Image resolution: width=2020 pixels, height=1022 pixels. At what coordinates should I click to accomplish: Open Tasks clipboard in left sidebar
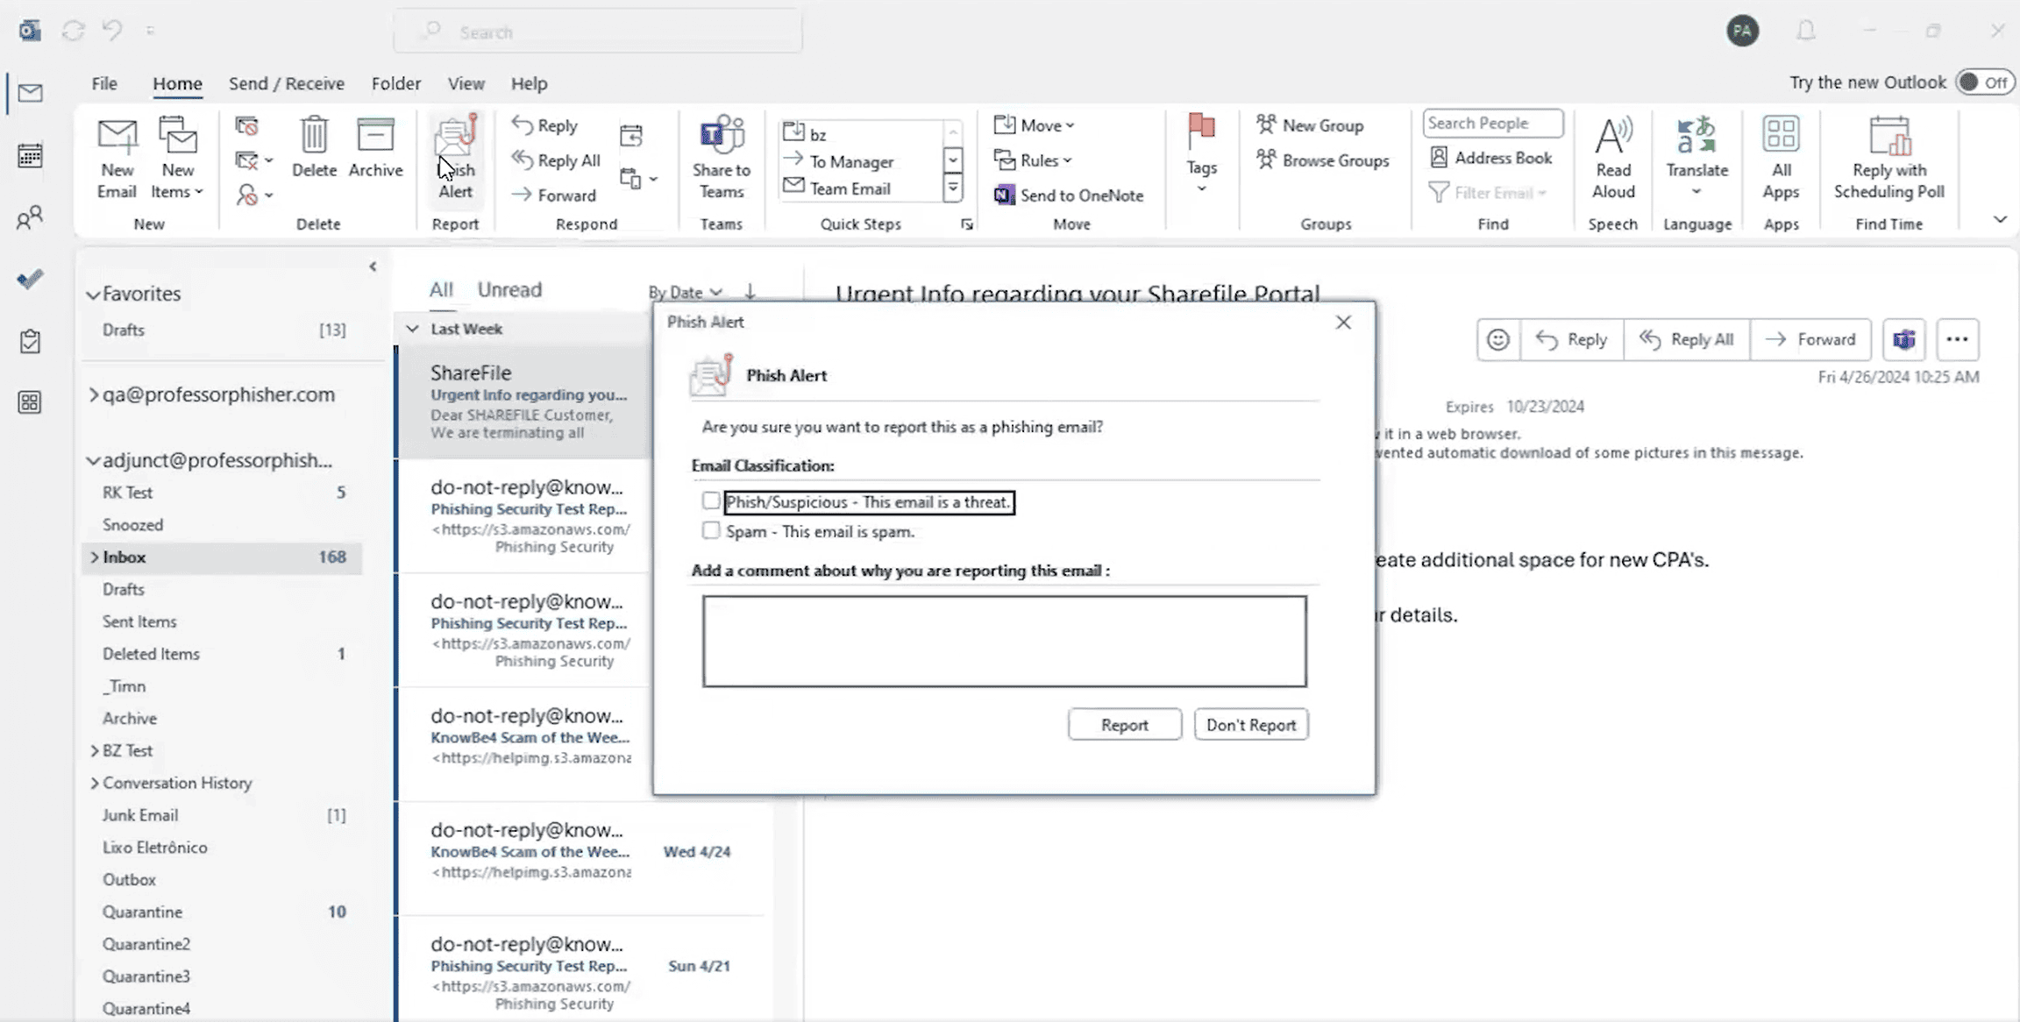(30, 341)
